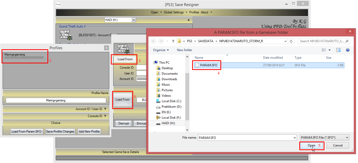Open the Videos folder

(x=166, y=95)
